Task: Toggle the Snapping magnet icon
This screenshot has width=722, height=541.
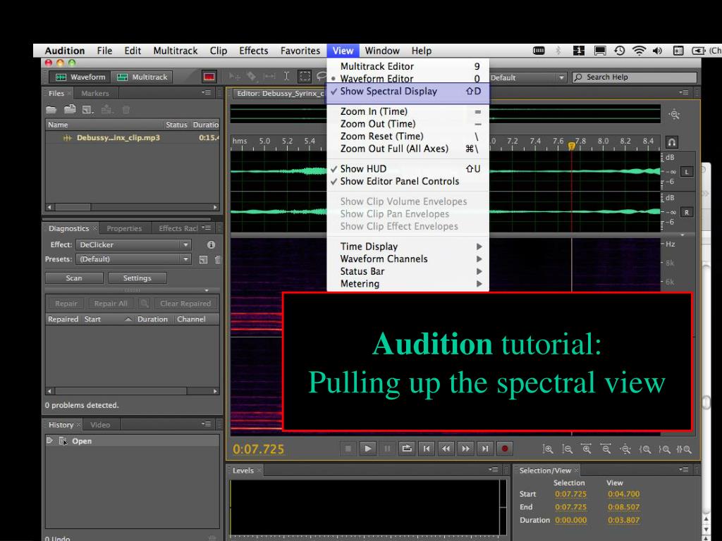Action: (672, 142)
